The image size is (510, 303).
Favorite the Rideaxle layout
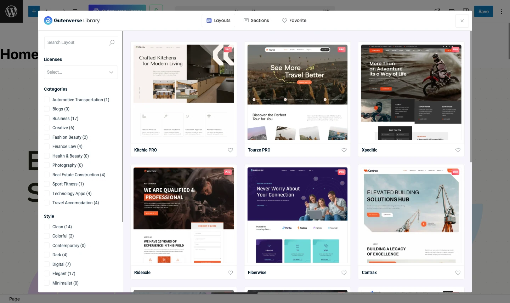pos(230,273)
